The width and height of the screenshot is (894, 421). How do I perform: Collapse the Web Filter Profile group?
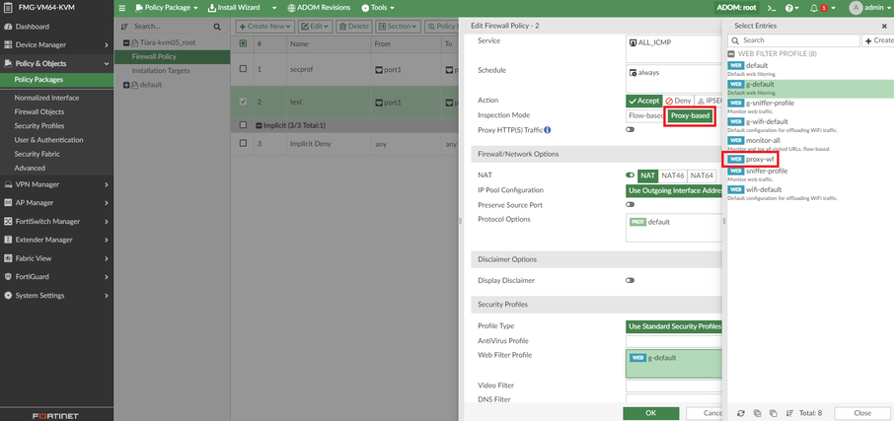[x=731, y=53]
